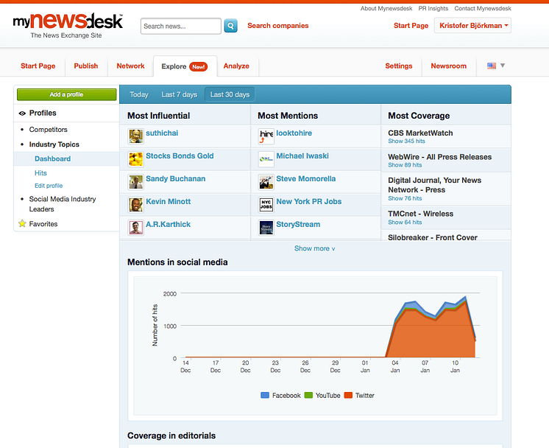
Task: Click the green Add a profile button
Action: pyautogui.click(x=66, y=94)
